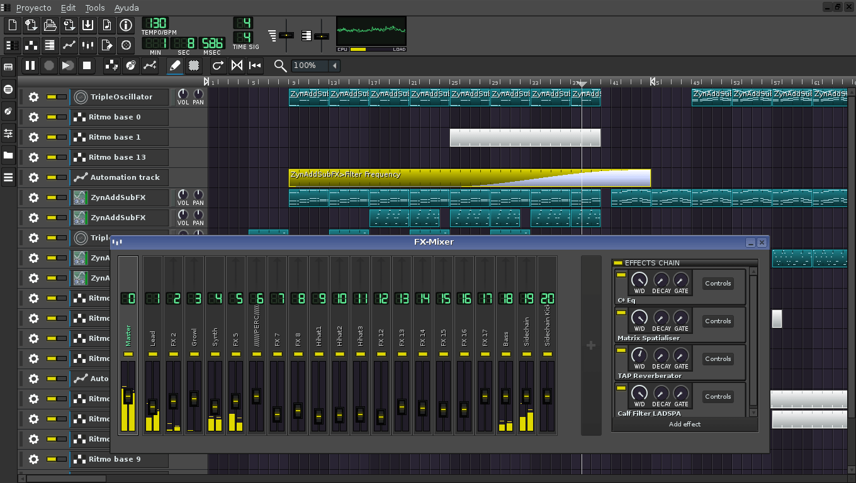Open the Edit menu
The width and height of the screenshot is (856, 483).
point(68,8)
